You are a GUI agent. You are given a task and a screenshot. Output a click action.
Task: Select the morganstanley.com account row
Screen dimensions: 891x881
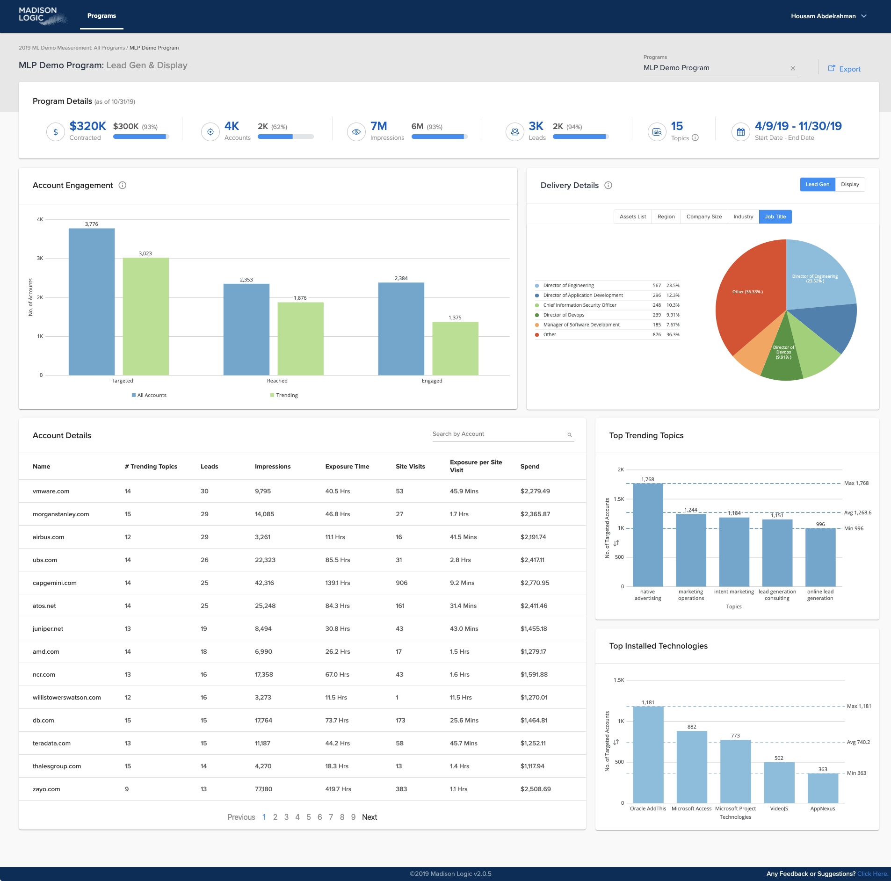[x=302, y=514]
